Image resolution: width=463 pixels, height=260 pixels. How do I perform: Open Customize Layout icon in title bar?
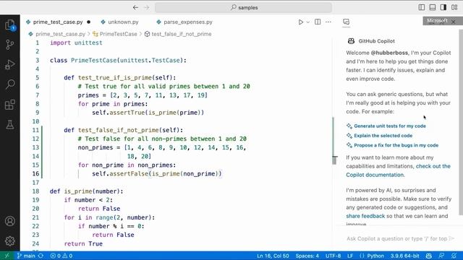click(454, 8)
